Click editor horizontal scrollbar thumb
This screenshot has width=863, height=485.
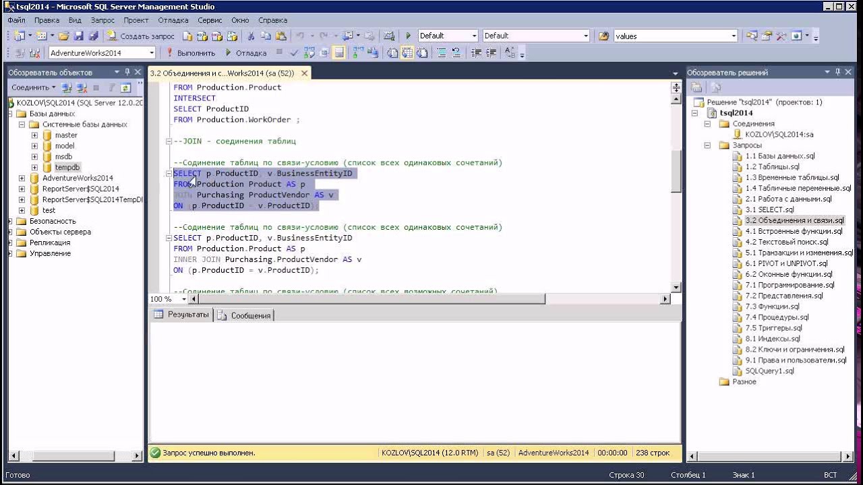[x=373, y=299]
